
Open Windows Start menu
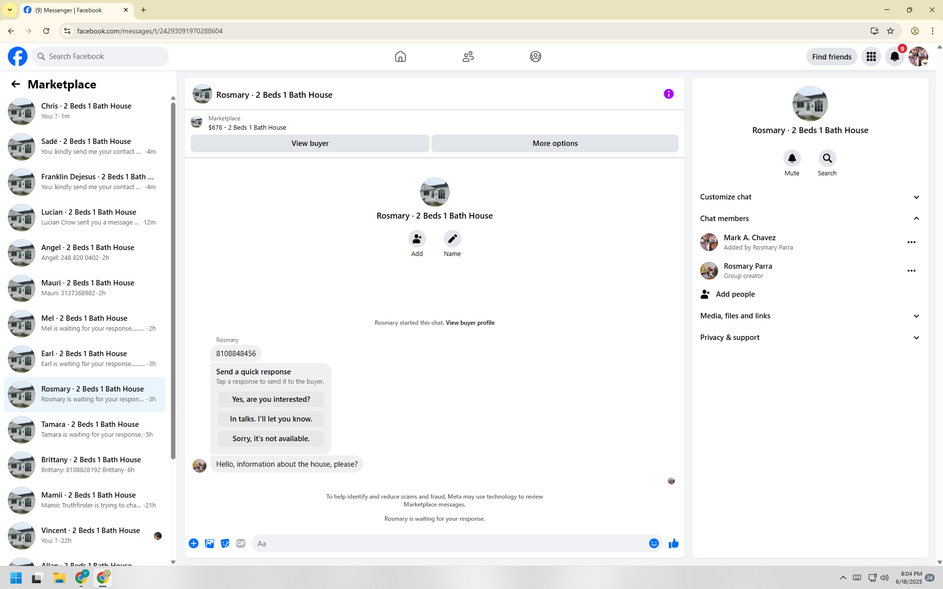click(x=16, y=578)
